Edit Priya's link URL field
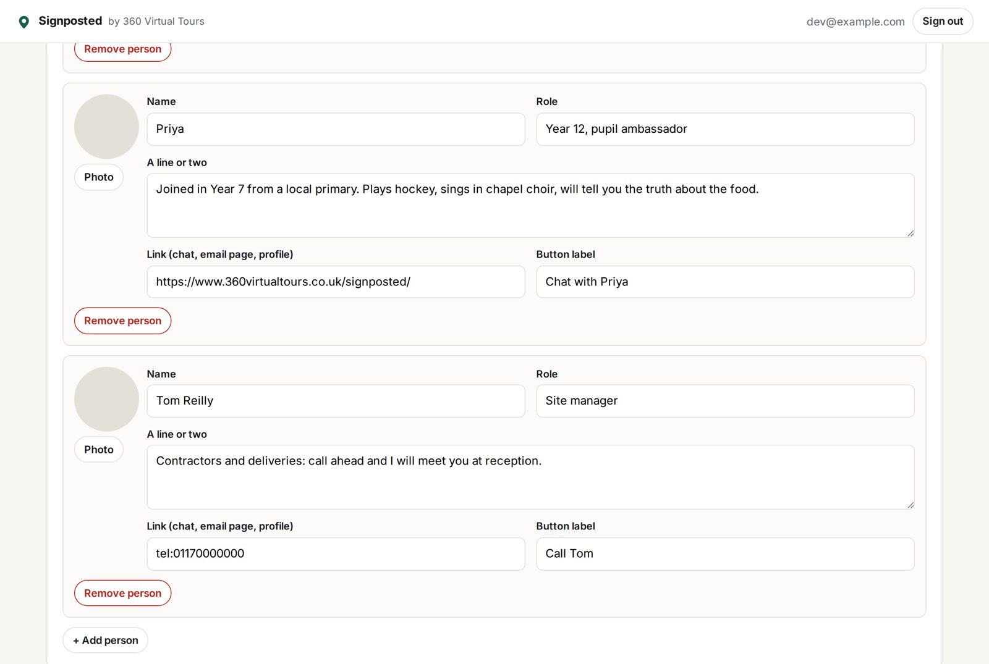The image size is (989, 664). 336,282
